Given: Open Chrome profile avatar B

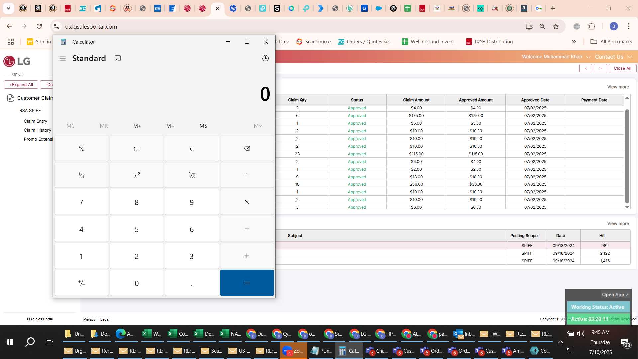Looking at the screenshot, I should pyautogui.click(x=614, y=26).
